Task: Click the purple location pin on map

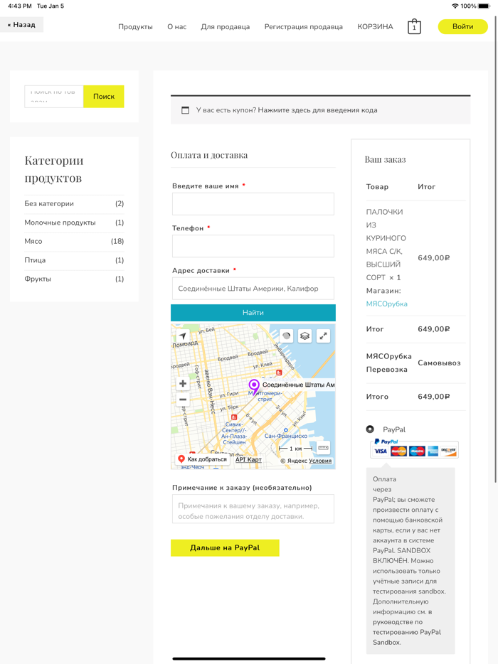Action: [x=254, y=386]
